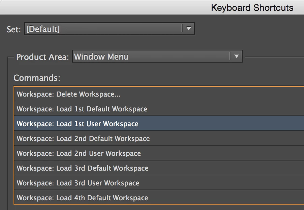The height and width of the screenshot is (210, 304).
Task: Open the Set dropdown arrow
Action: (188, 29)
